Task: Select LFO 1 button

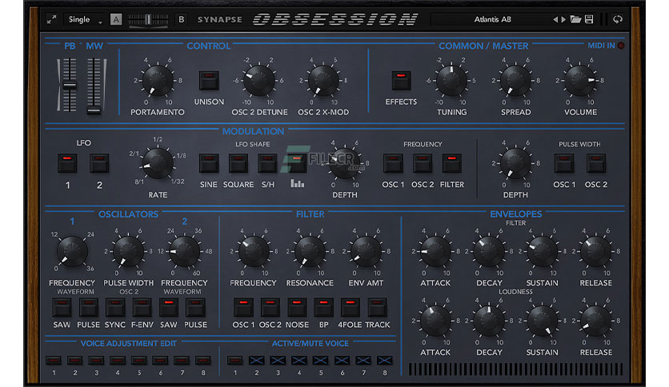Action: pyautogui.click(x=67, y=163)
